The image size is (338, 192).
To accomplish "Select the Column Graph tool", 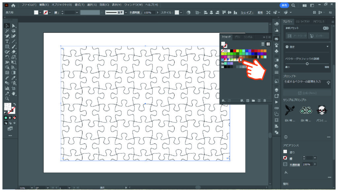I will tap(7, 88).
